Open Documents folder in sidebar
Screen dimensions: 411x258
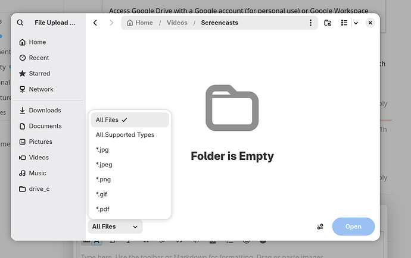[48, 126]
